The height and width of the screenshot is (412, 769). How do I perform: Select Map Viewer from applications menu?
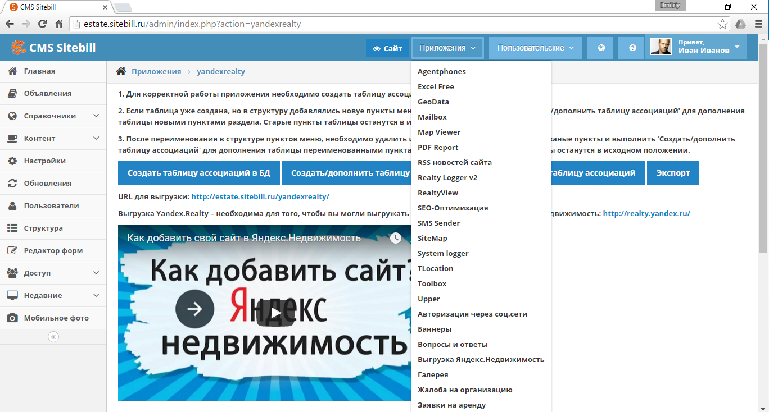tap(439, 132)
